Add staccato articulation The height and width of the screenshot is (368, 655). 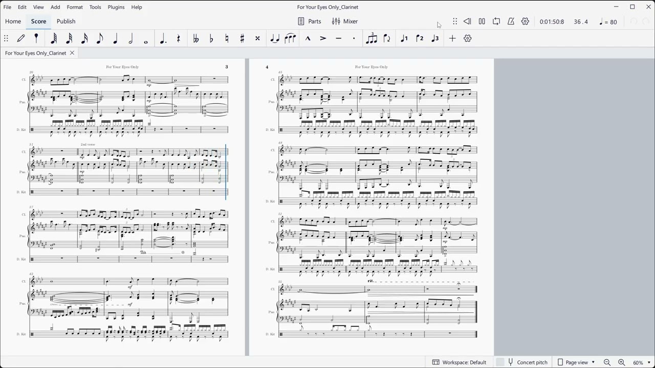pyautogui.click(x=354, y=38)
